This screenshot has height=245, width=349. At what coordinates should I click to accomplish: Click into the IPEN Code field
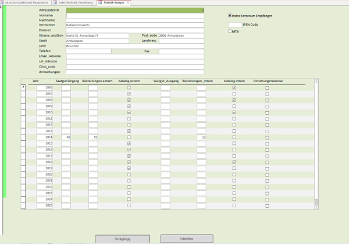[235, 24]
